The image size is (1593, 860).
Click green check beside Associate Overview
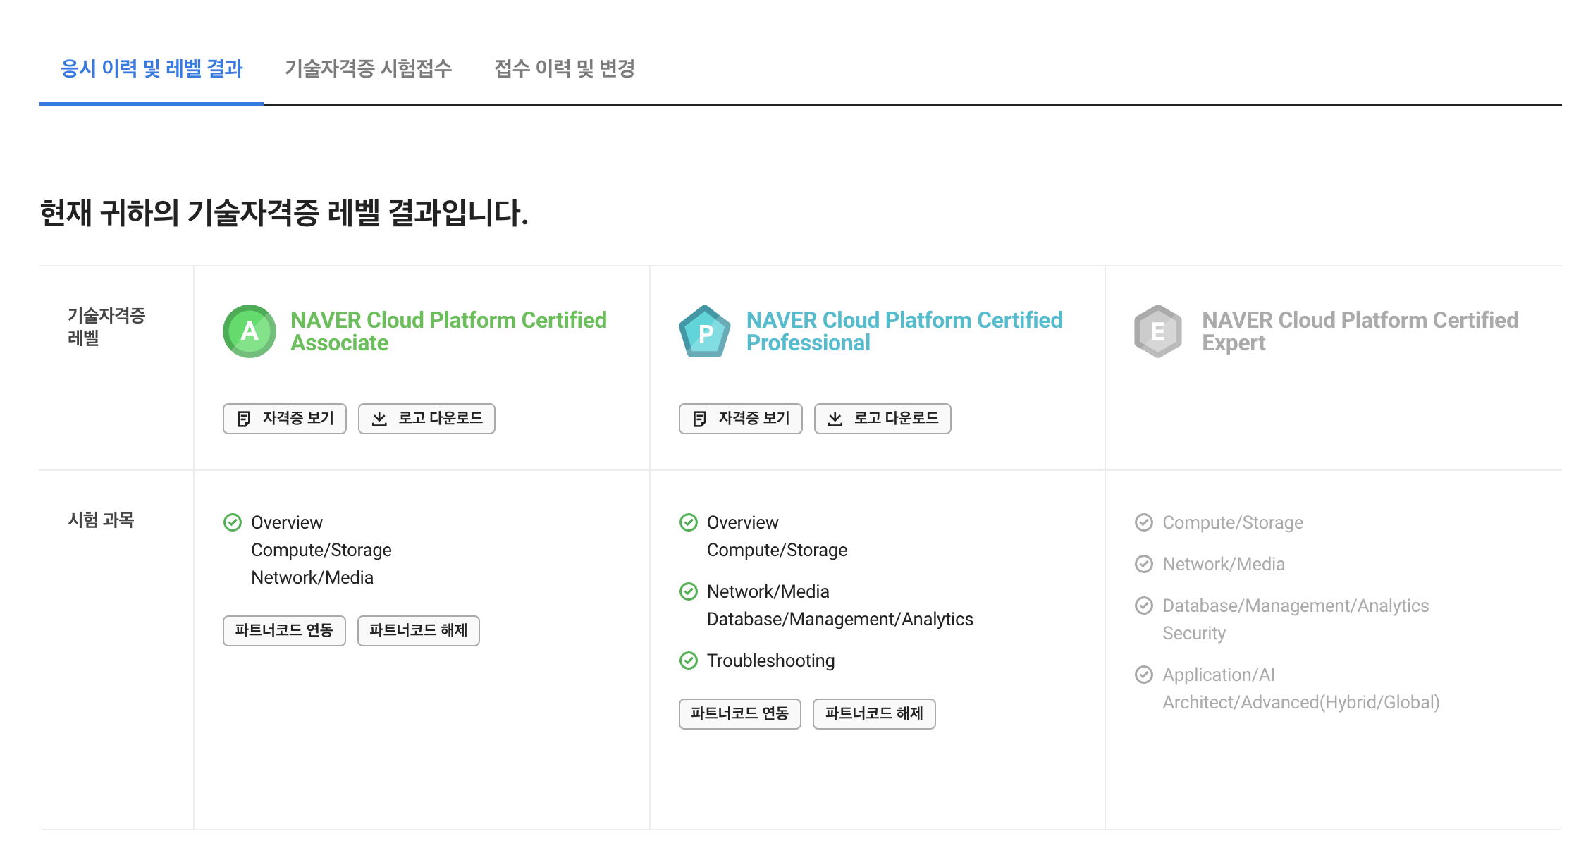233,522
